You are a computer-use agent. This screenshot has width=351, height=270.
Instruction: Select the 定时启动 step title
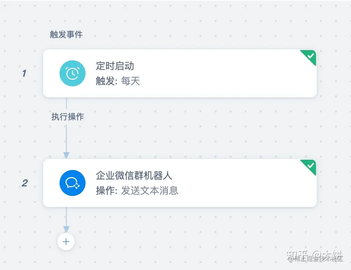115,66
